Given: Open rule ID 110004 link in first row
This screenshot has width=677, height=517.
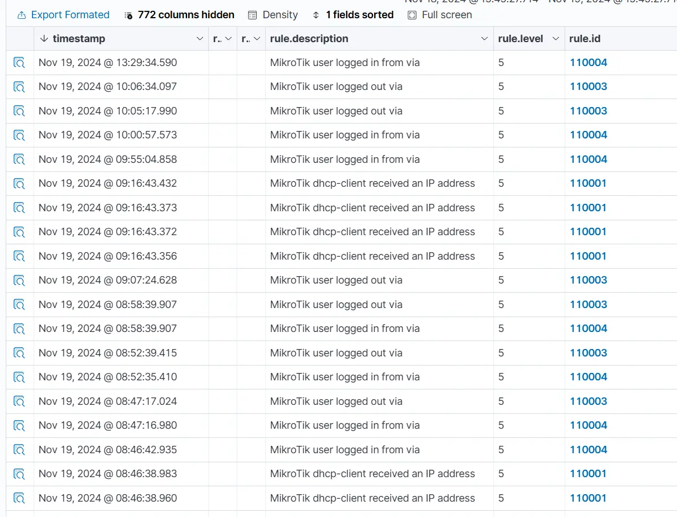Looking at the screenshot, I should coord(589,63).
